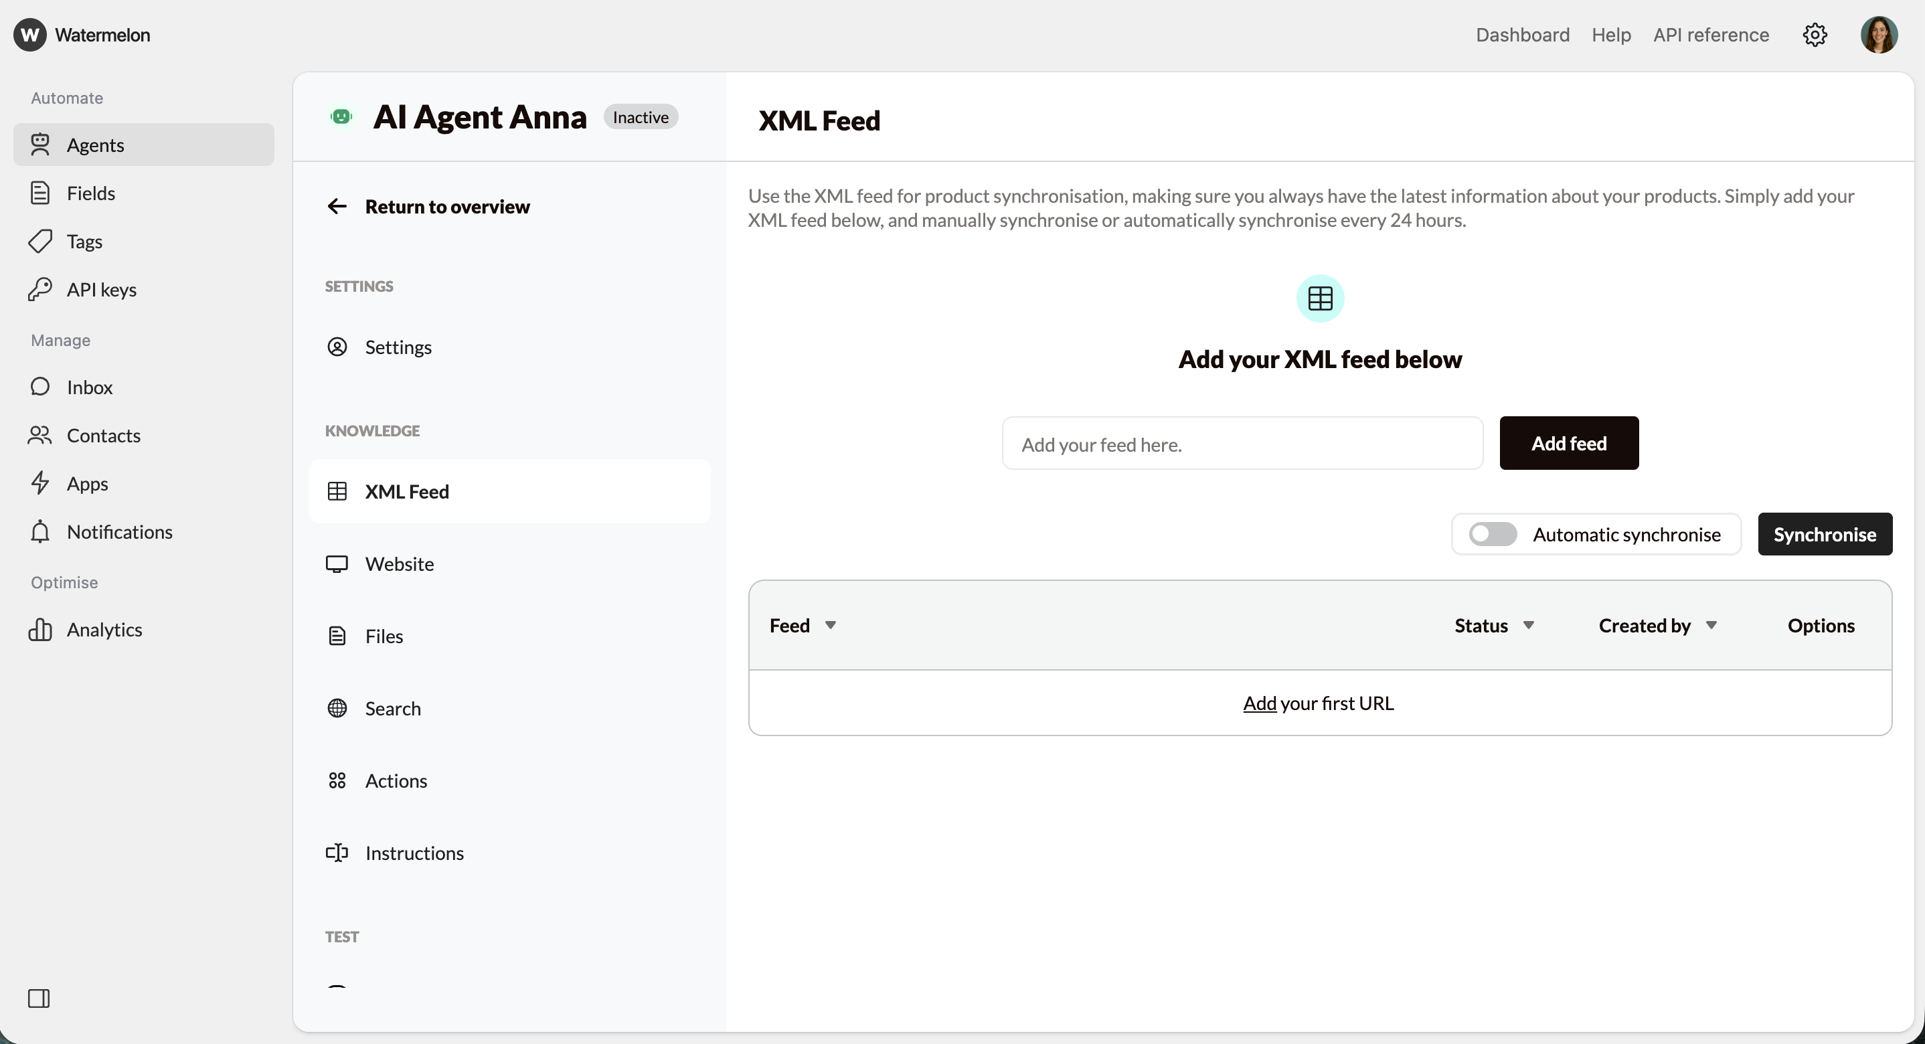This screenshot has width=1925, height=1044.
Task: Open Notifications
Action: coord(120,531)
